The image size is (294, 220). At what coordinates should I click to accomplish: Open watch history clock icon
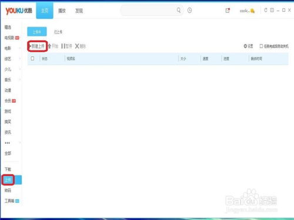[189, 10]
